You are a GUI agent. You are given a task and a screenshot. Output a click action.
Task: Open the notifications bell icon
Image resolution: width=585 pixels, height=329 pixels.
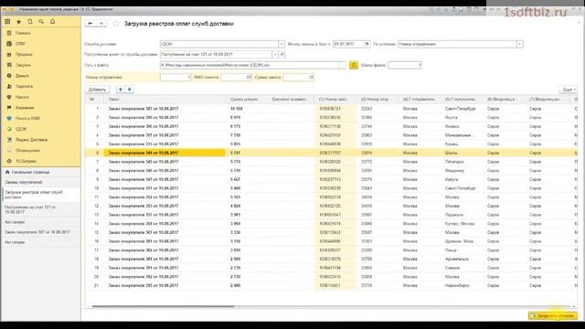tap(53, 22)
